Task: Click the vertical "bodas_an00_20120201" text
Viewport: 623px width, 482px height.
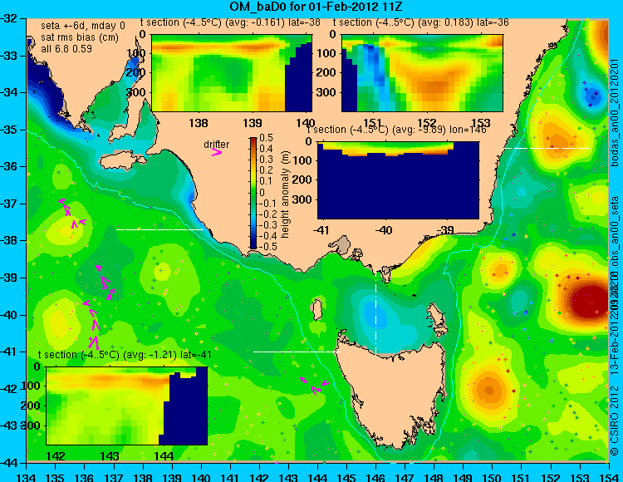Action: [x=615, y=112]
